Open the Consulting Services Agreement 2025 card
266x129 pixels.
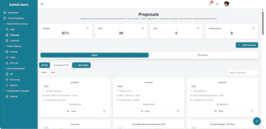[149, 124]
